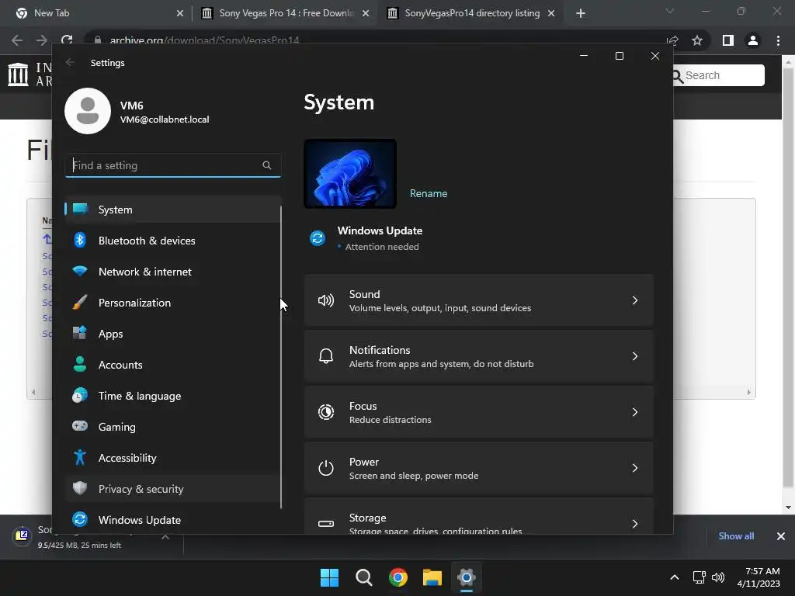Click the Bluetooth icon in sidebar
This screenshot has height=596, width=795.
80,240
